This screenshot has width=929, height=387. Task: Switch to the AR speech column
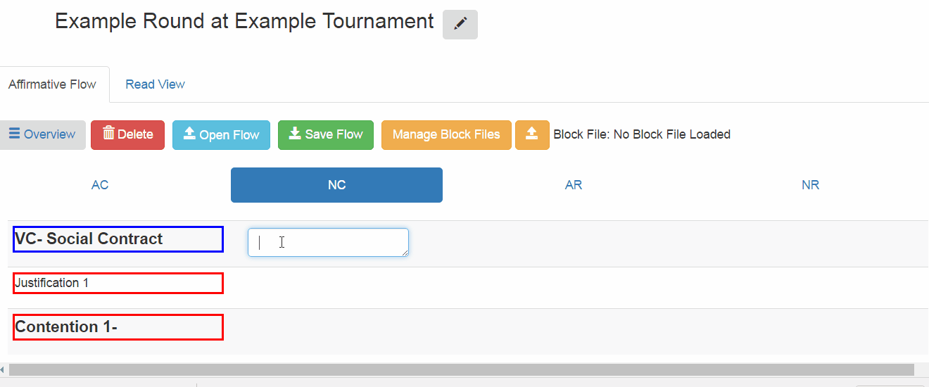[574, 185]
